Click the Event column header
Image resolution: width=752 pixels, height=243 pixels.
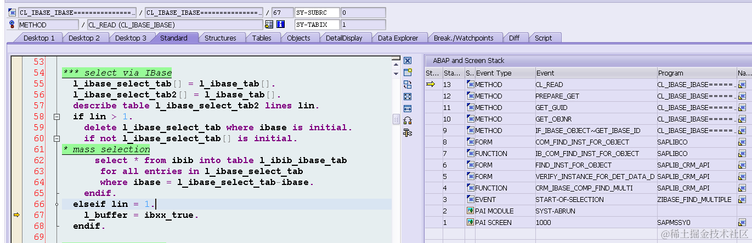coord(596,73)
